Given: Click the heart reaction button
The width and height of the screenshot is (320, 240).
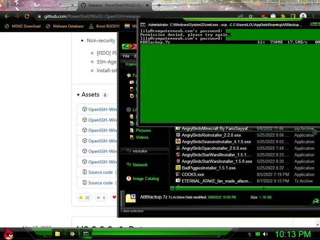Looking at the screenshot, I should click(x=114, y=197).
